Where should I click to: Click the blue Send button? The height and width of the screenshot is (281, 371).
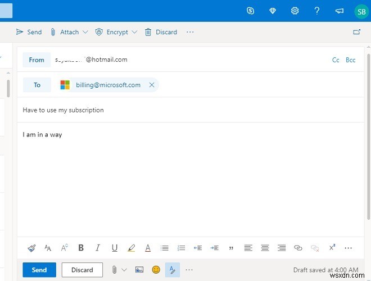tap(39, 270)
